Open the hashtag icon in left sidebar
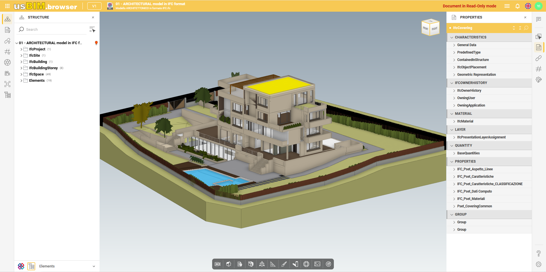This screenshot has width=546, height=272. (x=7, y=52)
